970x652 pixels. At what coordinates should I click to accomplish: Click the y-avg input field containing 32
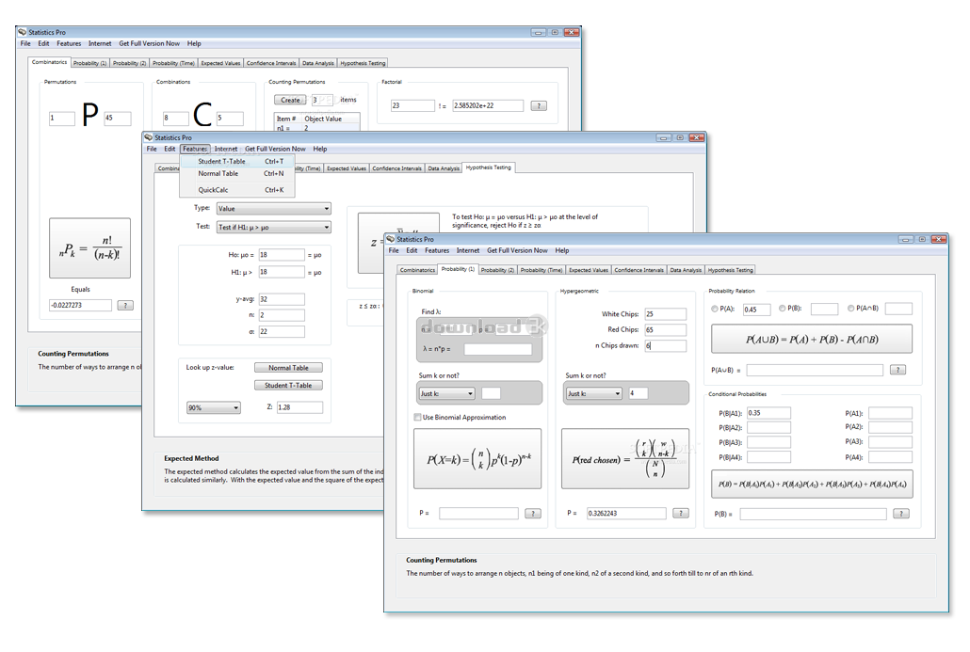tap(281, 299)
